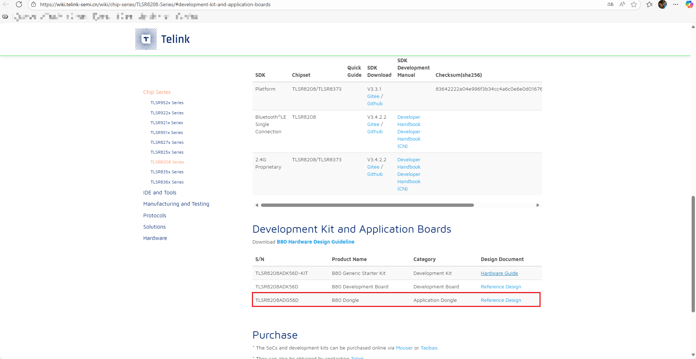Open the browser Settings and more menu

[x=676, y=4]
